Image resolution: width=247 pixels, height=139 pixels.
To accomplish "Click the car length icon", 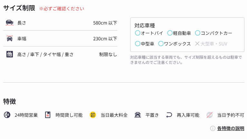I will 10,23.
